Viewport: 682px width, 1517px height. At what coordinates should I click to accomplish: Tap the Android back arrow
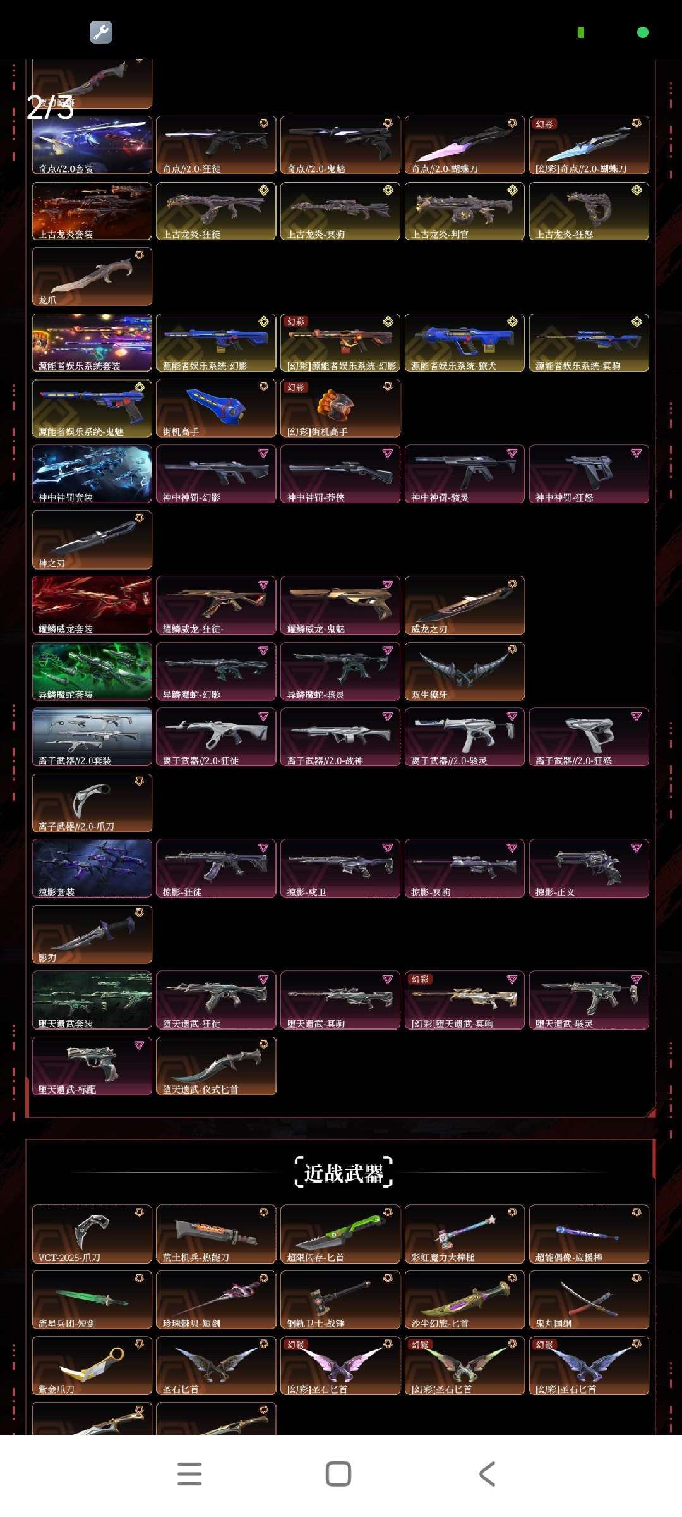(487, 1473)
